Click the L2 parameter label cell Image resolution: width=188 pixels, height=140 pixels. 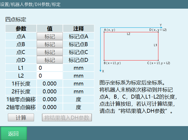(x=21, y=76)
